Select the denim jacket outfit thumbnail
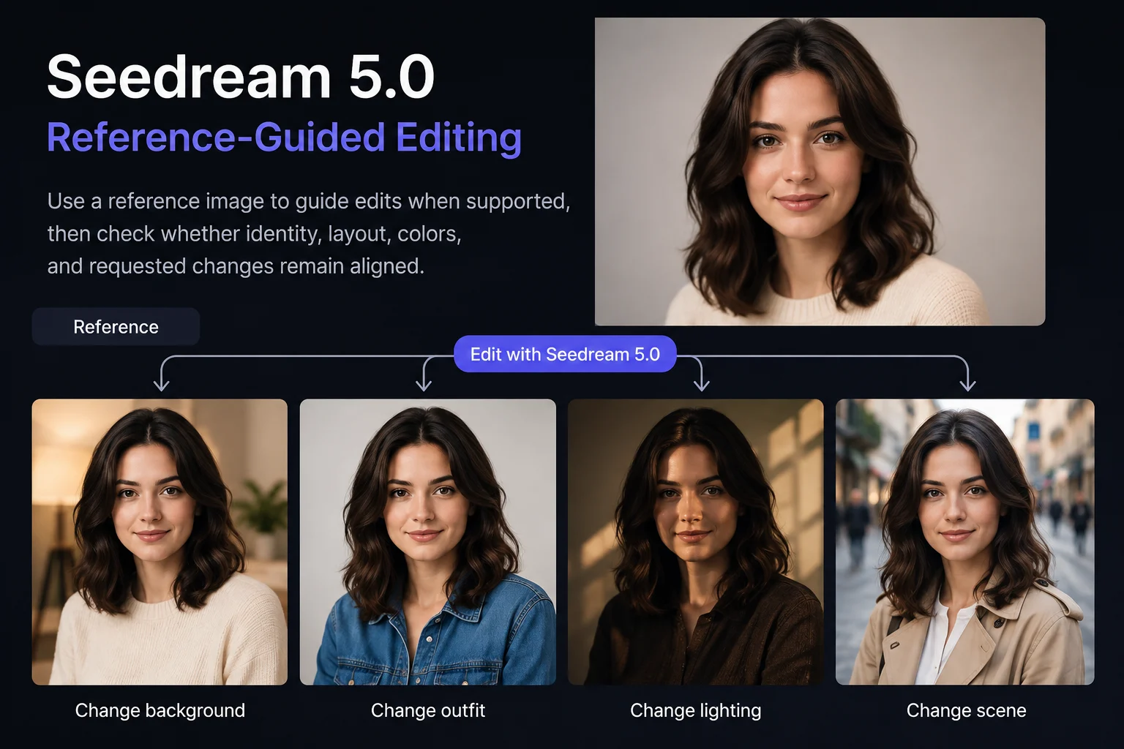The width and height of the screenshot is (1124, 749). coord(428,542)
